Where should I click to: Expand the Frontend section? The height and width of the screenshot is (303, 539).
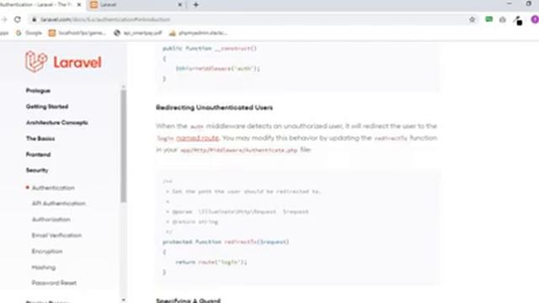click(x=38, y=155)
